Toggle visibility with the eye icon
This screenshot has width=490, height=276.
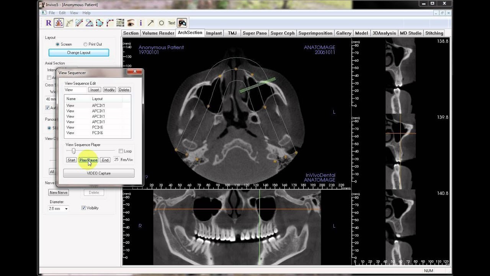click(x=131, y=23)
